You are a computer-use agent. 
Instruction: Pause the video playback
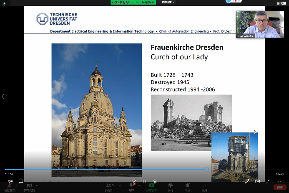(144, 181)
